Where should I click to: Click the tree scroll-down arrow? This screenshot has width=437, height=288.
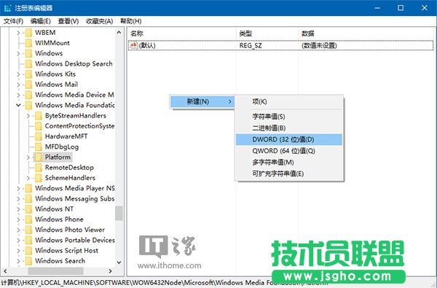point(119,262)
